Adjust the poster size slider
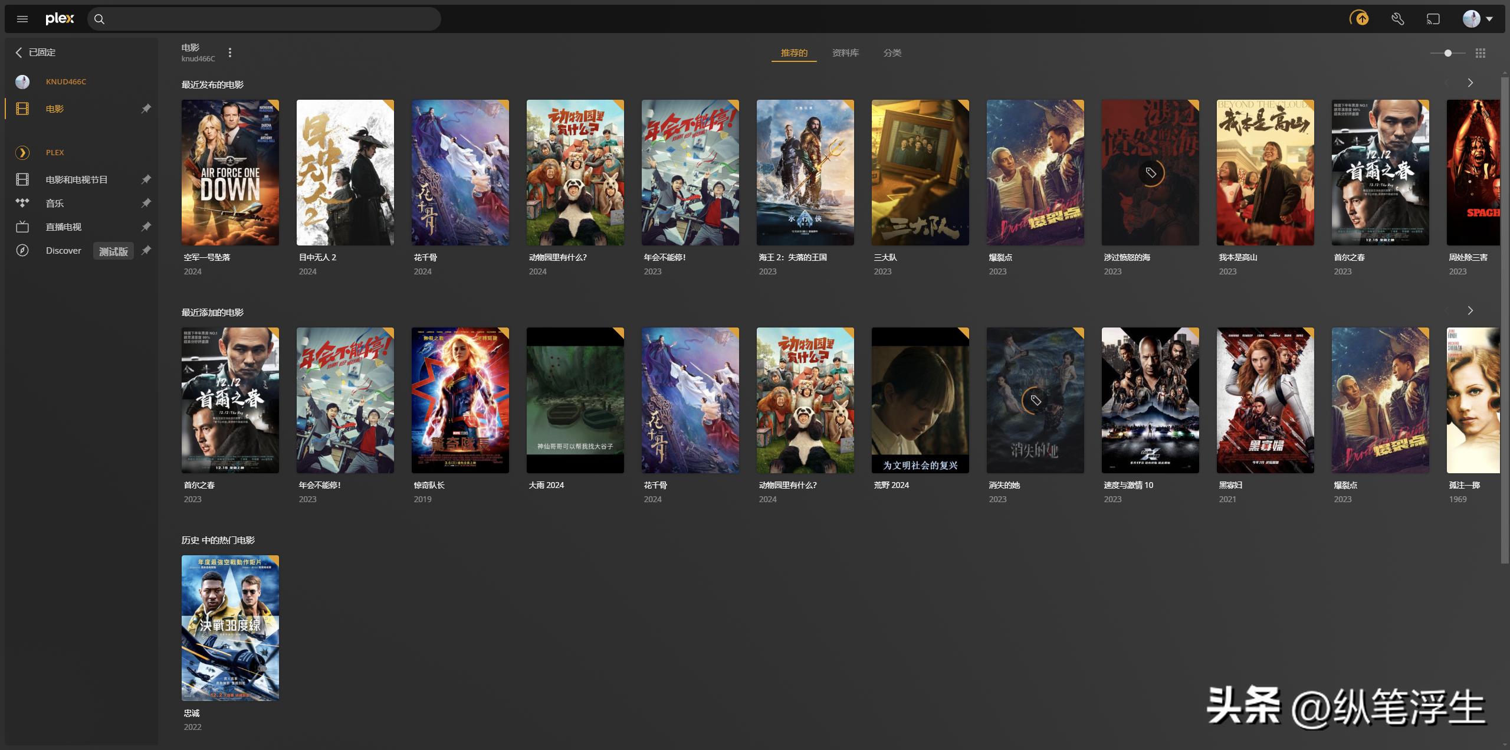The image size is (1510, 750). (x=1448, y=53)
